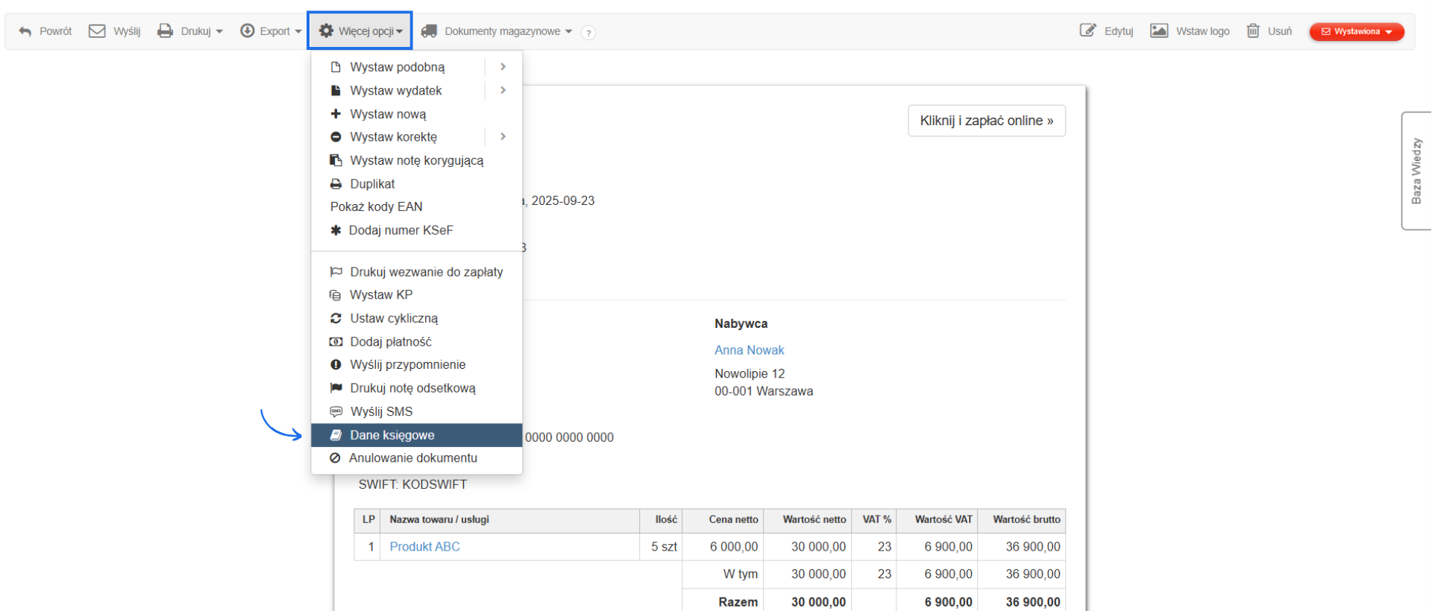Select Dodaj numer KSeF menu item
This screenshot has height=611, width=1432.
[401, 230]
